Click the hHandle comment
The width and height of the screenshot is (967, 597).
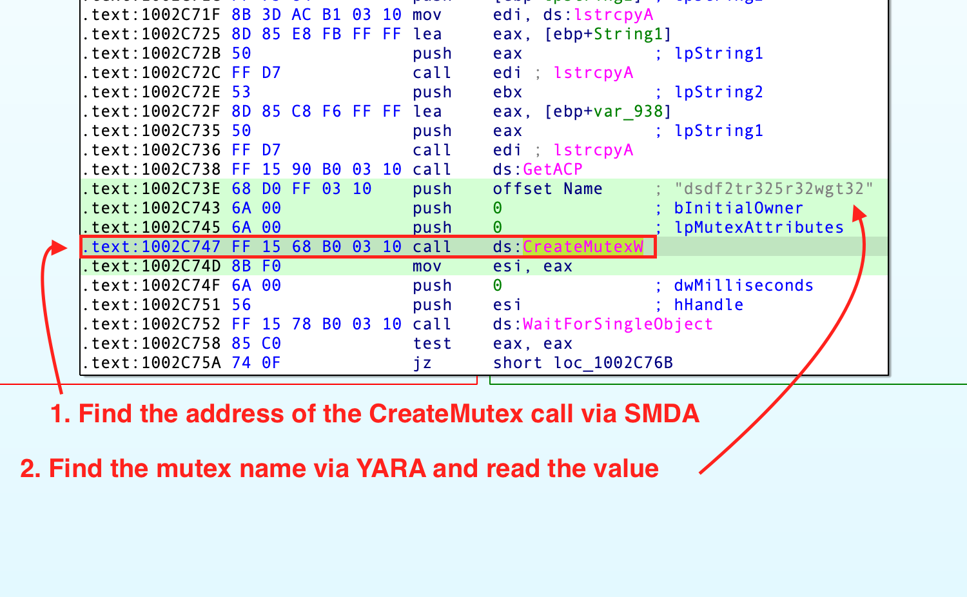pyautogui.click(x=708, y=305)
